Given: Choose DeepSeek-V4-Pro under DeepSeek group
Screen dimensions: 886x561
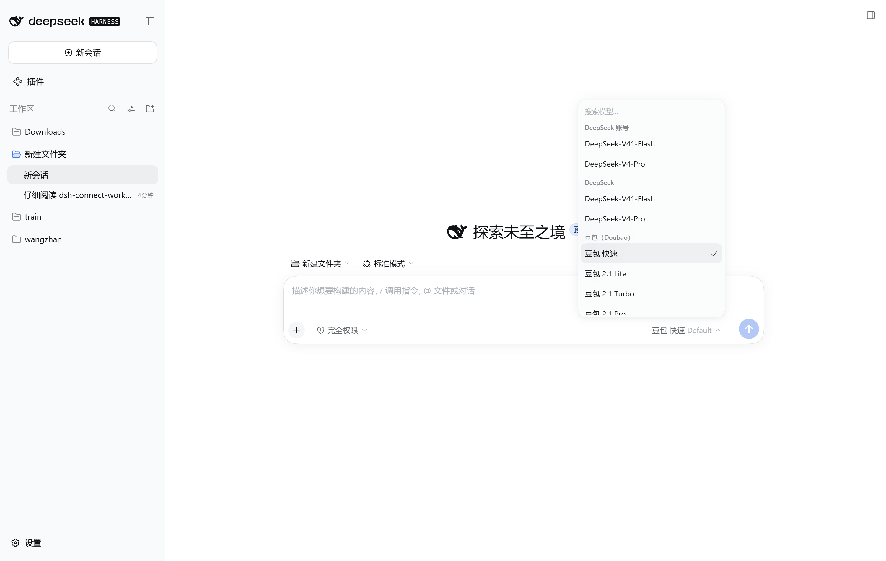Looking at the screenshot, I should point(651,219).
